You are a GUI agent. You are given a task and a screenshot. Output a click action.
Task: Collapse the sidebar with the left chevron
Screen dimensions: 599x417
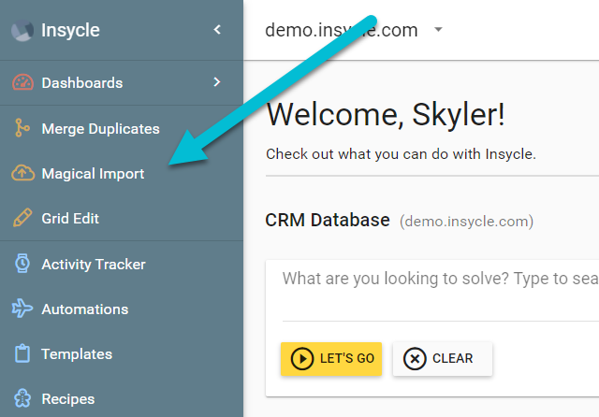tap(217, 29)
